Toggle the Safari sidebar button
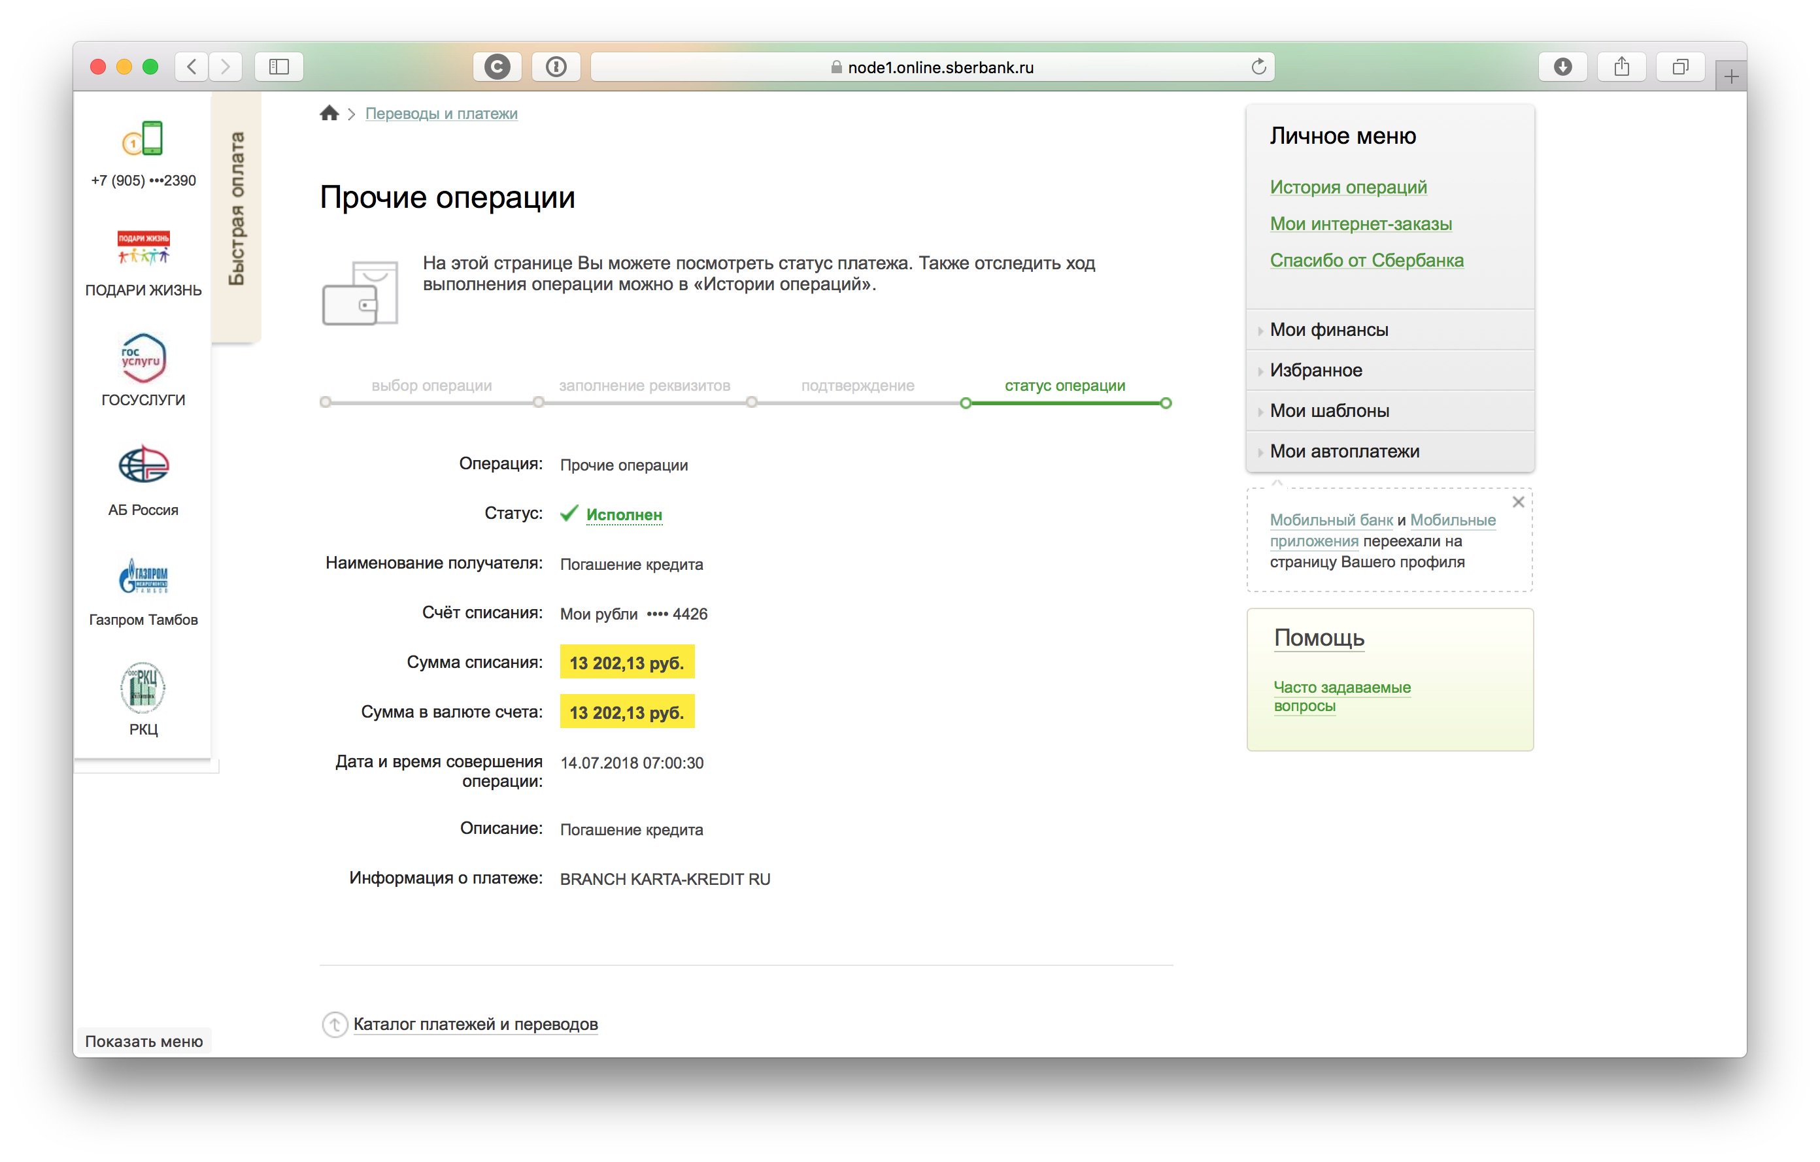 [x=279, y=67]
